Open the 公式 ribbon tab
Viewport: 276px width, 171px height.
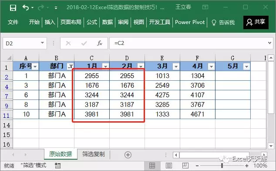click(x=92, y=22)
